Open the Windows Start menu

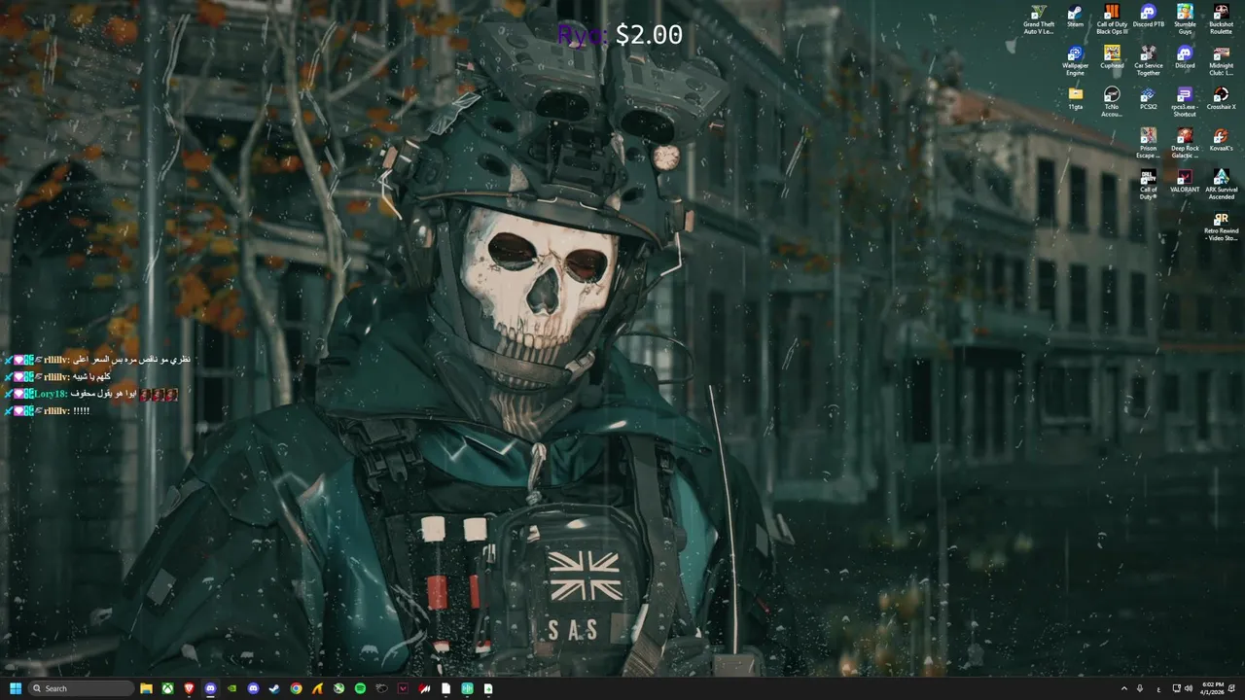tap(16, 688)
